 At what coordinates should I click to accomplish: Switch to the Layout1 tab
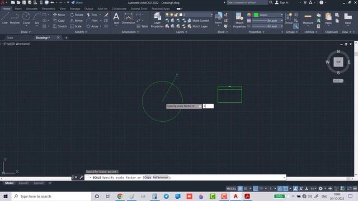pyautogui.click(x=23, y=183)
